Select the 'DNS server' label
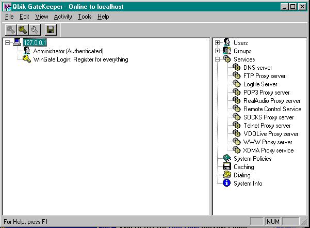 (258, 68)
